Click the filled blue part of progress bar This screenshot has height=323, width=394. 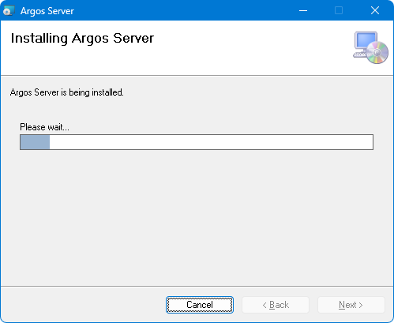35,142
